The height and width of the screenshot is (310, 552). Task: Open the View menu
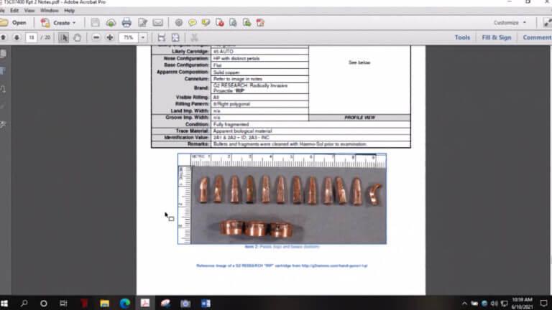29,11
